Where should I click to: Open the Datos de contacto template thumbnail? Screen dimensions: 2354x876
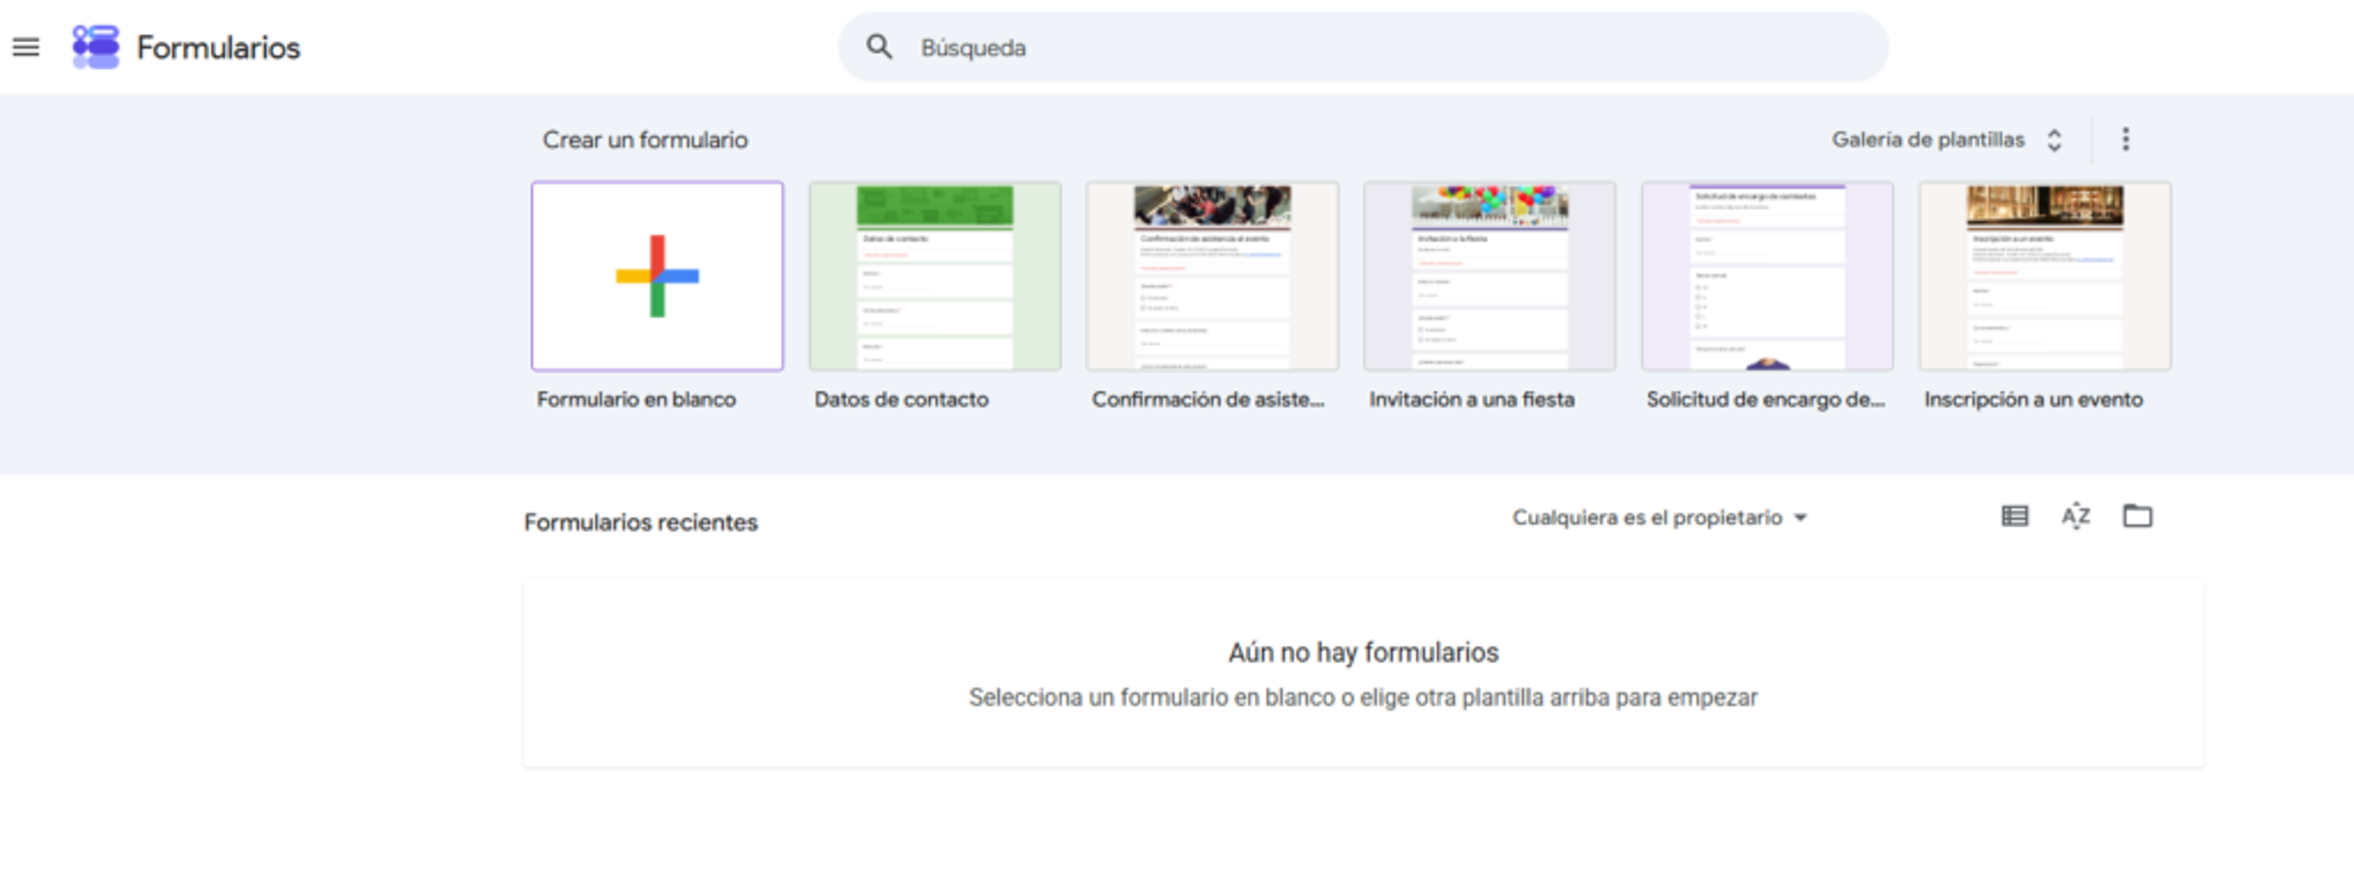click(935, 276)
